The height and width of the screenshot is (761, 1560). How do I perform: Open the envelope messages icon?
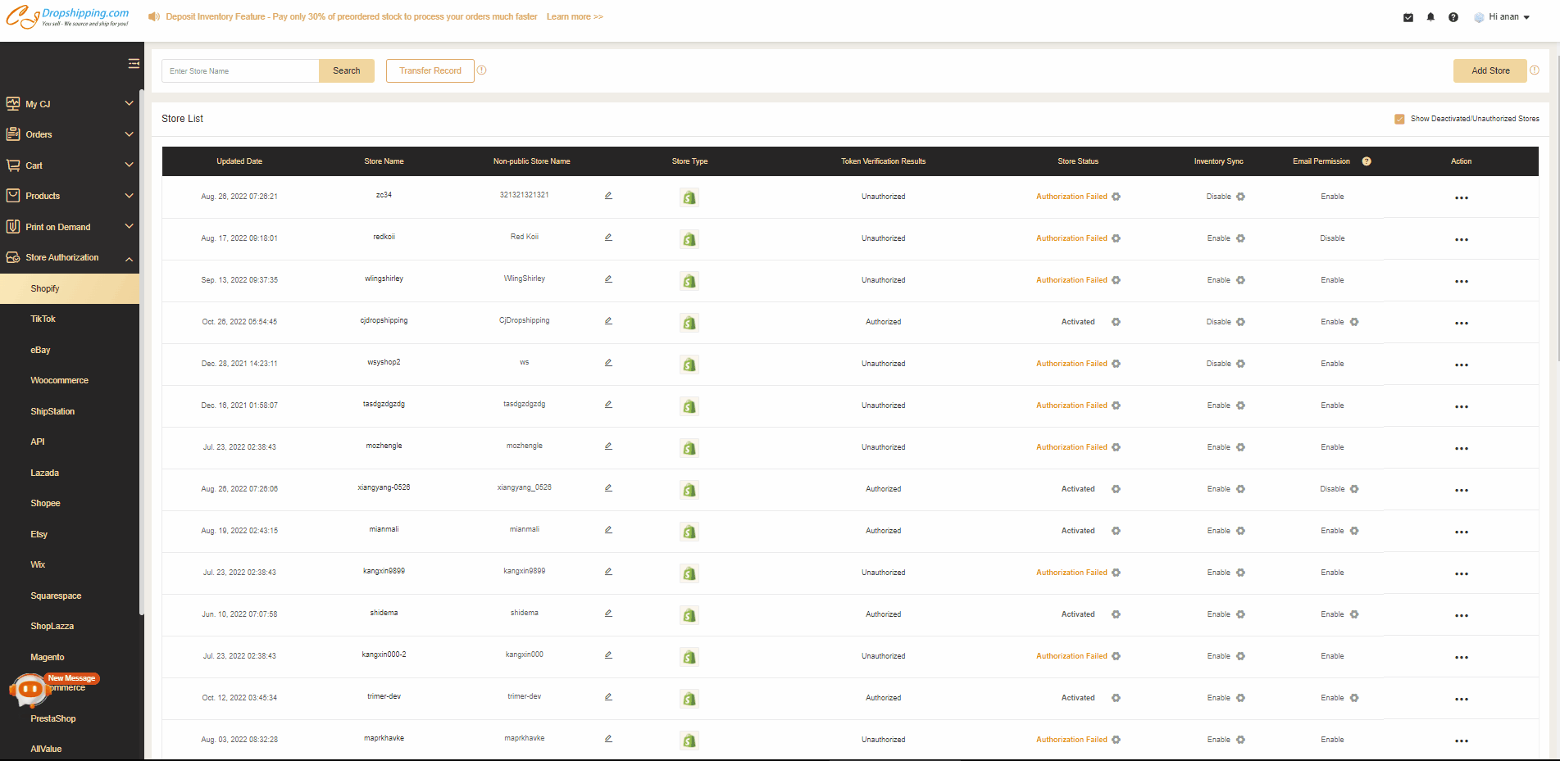tap(1408, 16)
